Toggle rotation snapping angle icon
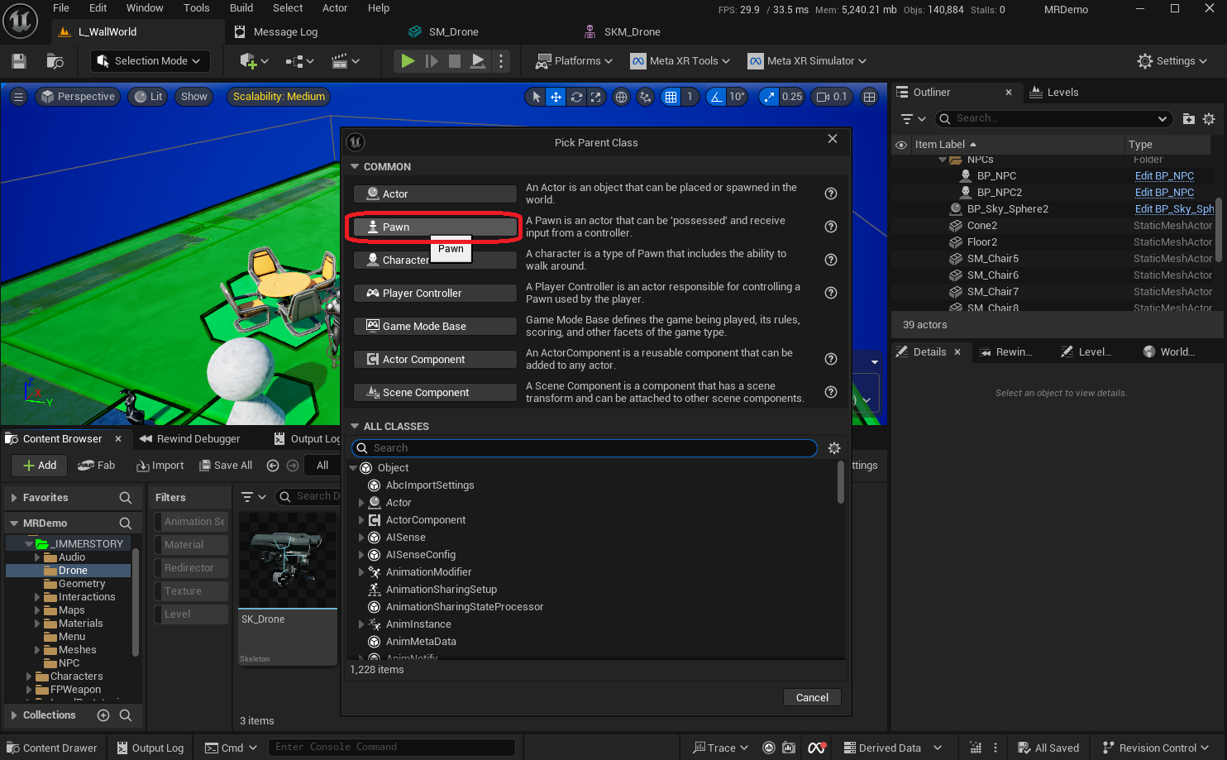Image resolution: width=1227 pixels, height=760 pixels. 716,97
